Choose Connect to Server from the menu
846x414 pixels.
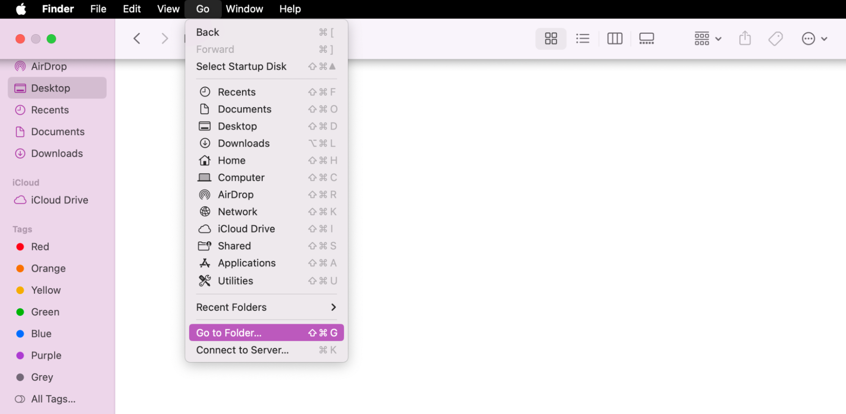(x=242, y=350)
